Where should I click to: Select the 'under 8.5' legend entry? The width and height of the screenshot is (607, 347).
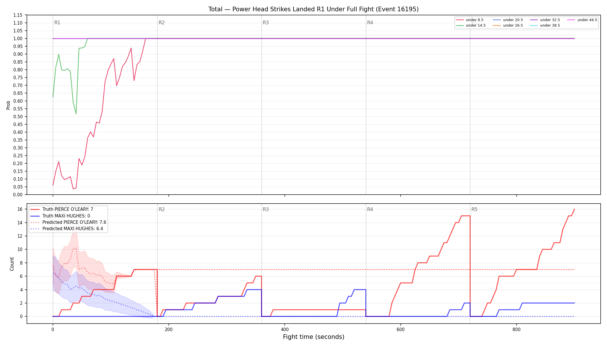(x=470, y=20)
